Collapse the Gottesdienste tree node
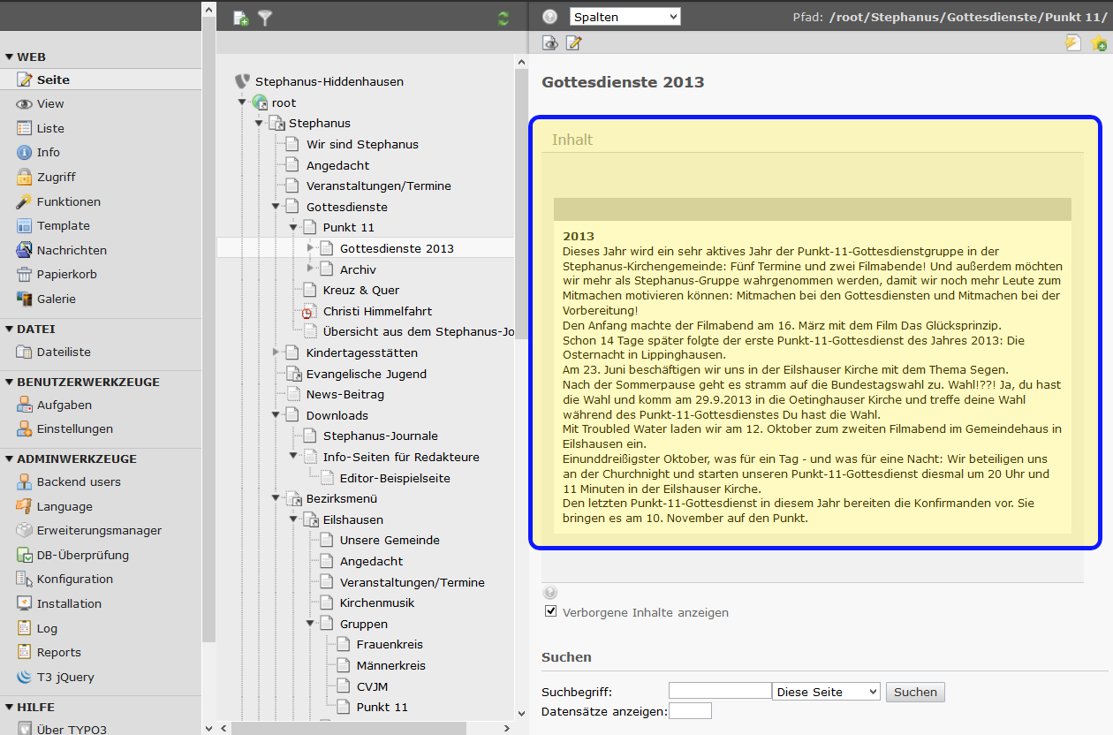This screenshot has height=735, width=1113. (276, 207)
